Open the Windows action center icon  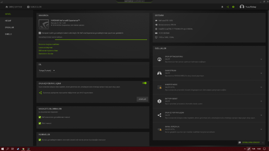(x=265, y=149)
